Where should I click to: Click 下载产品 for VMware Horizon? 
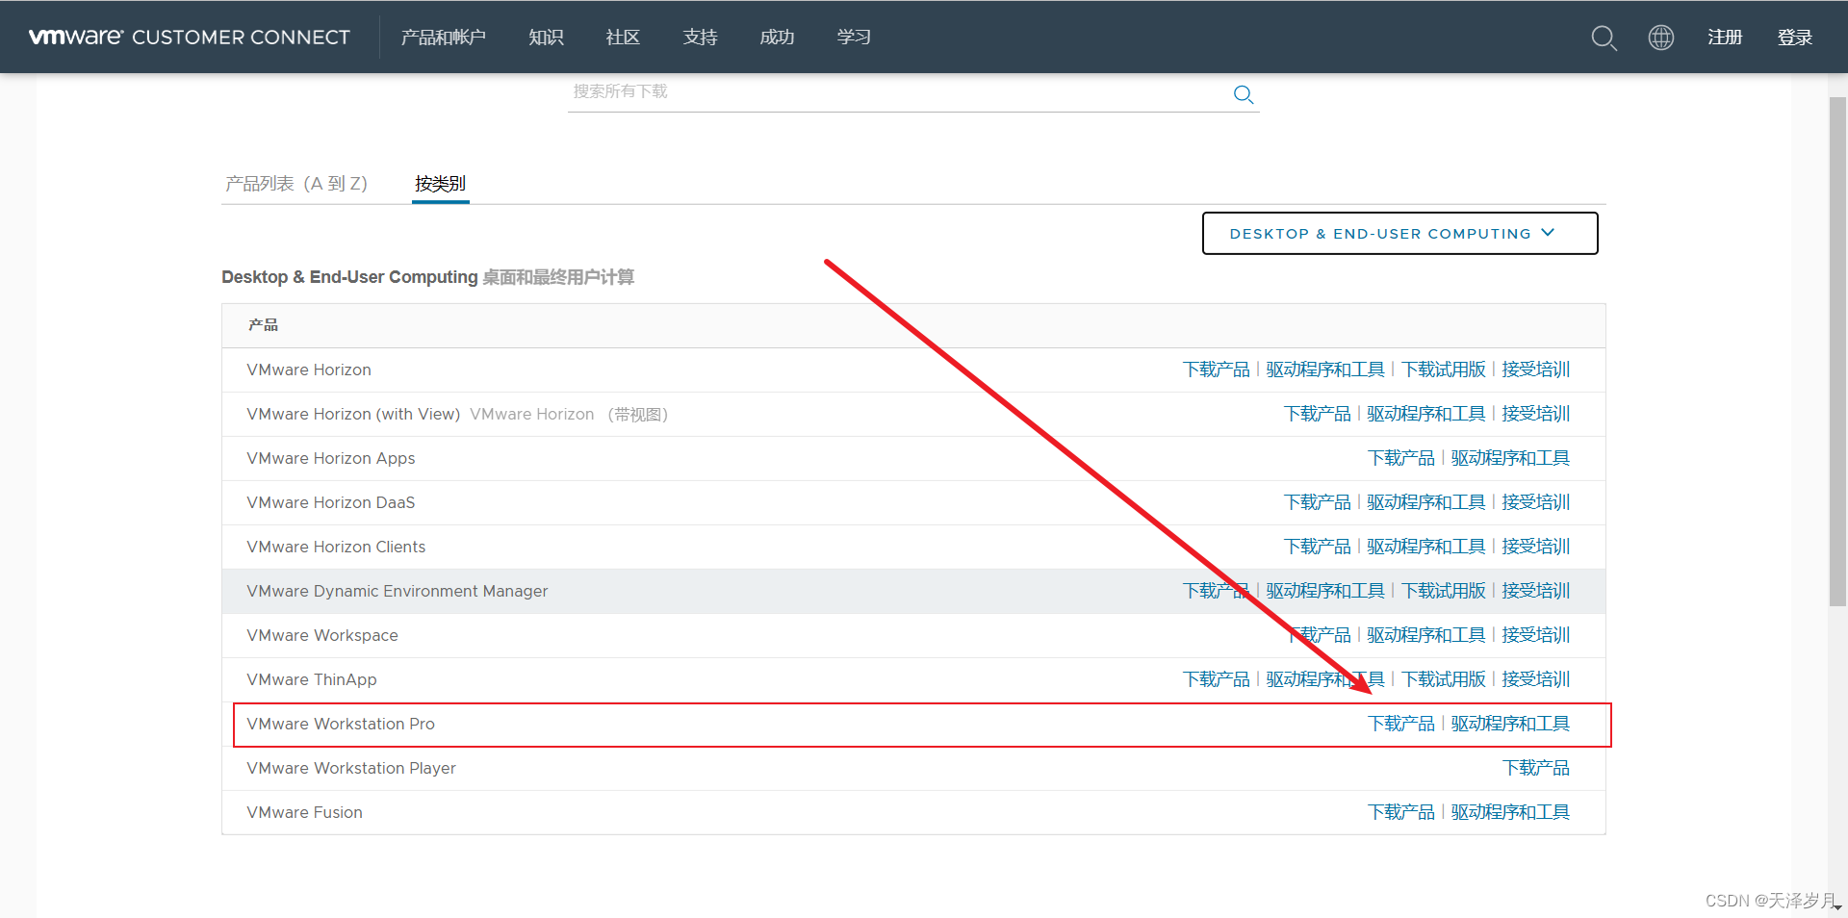click(1217, 370)
